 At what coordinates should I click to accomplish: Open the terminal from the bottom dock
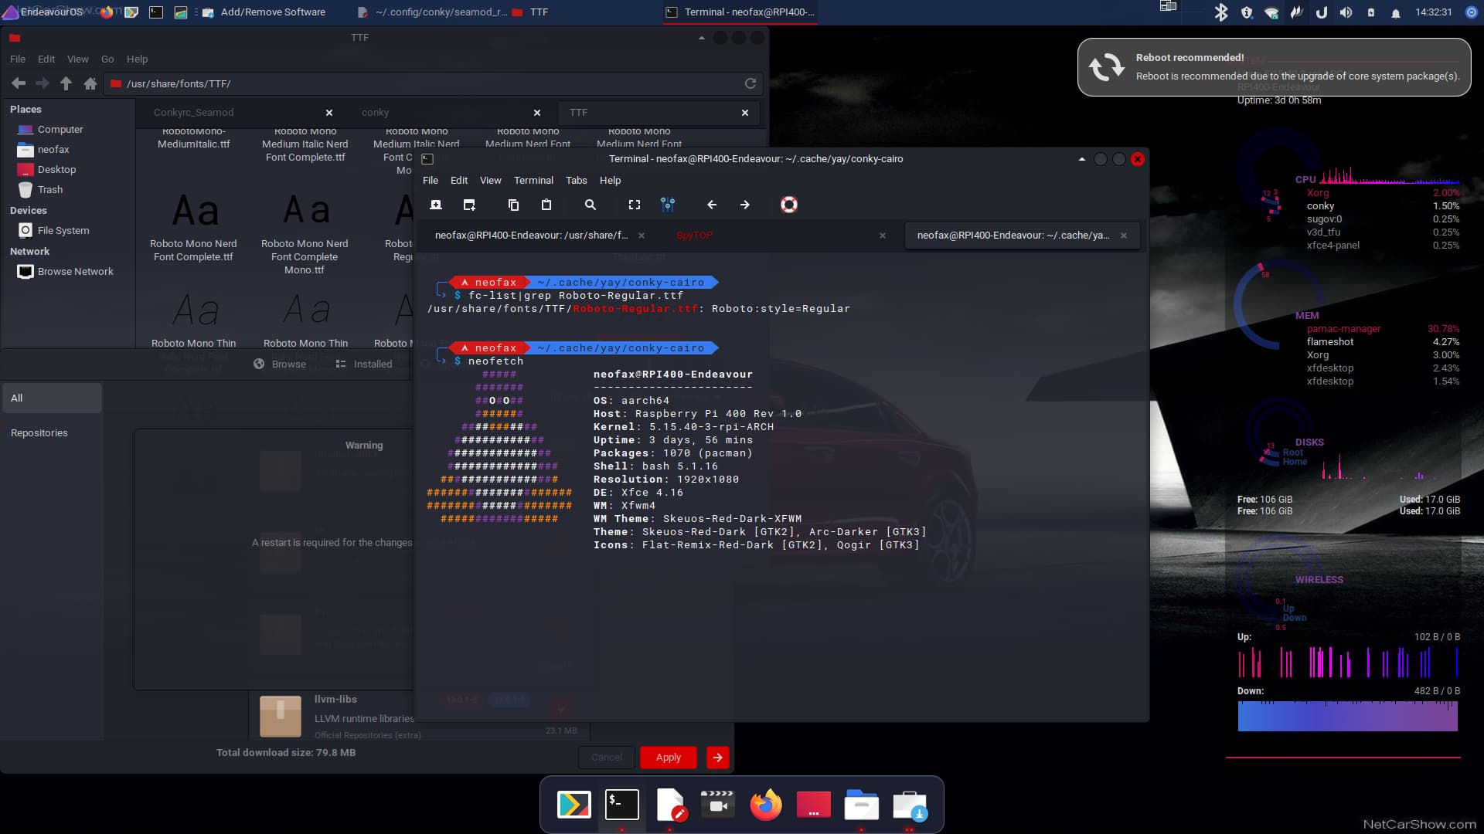pos(622,805)
